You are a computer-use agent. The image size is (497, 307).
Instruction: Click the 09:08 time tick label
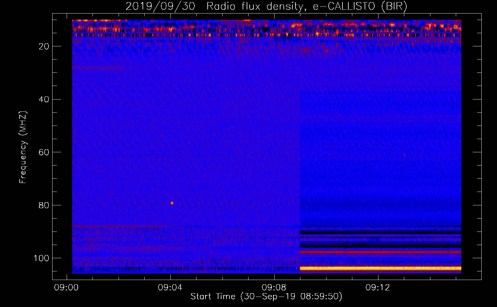274,288
